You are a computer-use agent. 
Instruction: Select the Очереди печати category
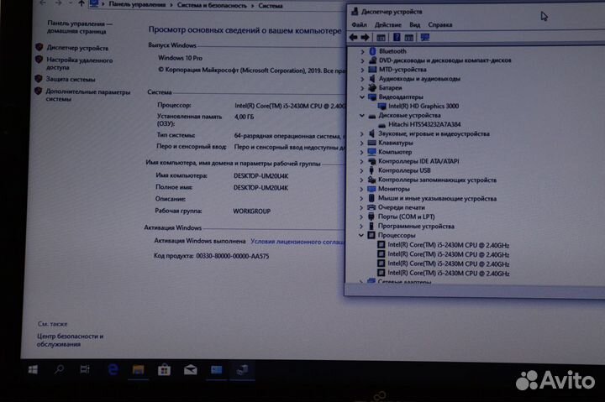402,207
